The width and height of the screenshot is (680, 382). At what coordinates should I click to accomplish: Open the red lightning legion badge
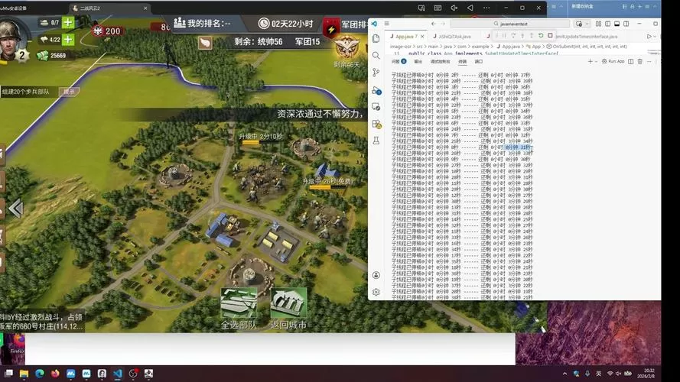click(331, 30)
